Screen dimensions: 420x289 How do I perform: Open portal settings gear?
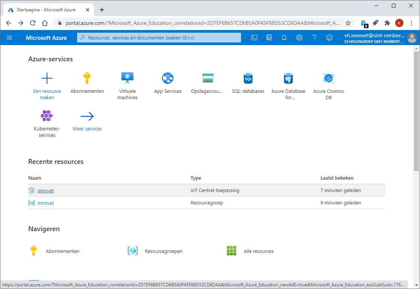pyautogui.click(x=299, y=38)
